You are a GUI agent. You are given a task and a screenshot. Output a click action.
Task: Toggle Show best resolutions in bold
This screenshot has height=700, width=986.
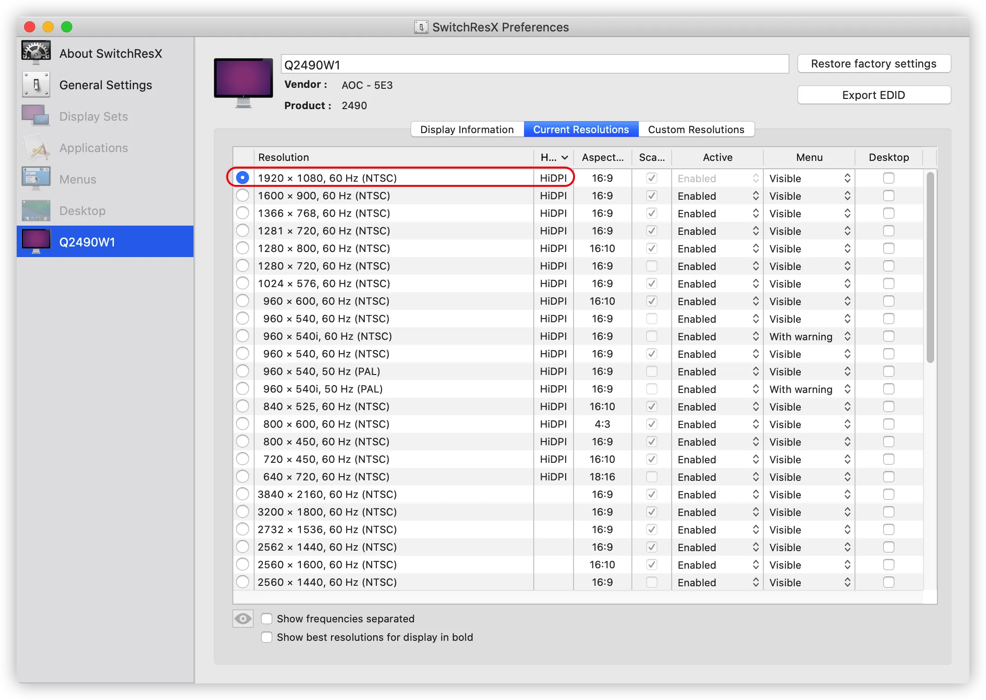[x=267, y=637]
